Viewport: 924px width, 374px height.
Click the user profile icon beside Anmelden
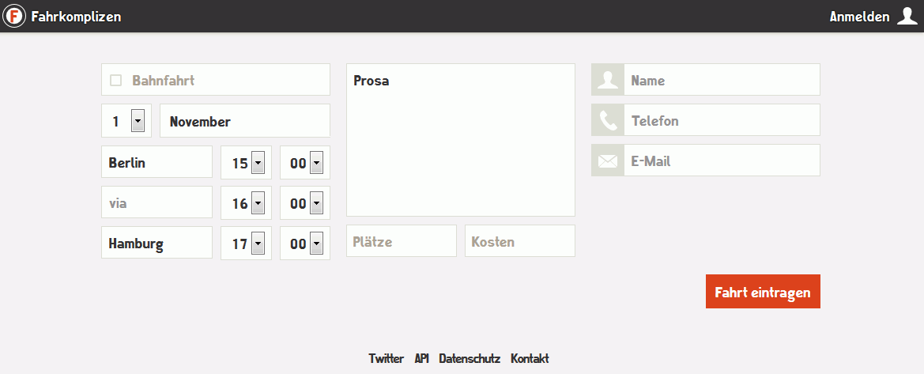click(x=907, y=16)
